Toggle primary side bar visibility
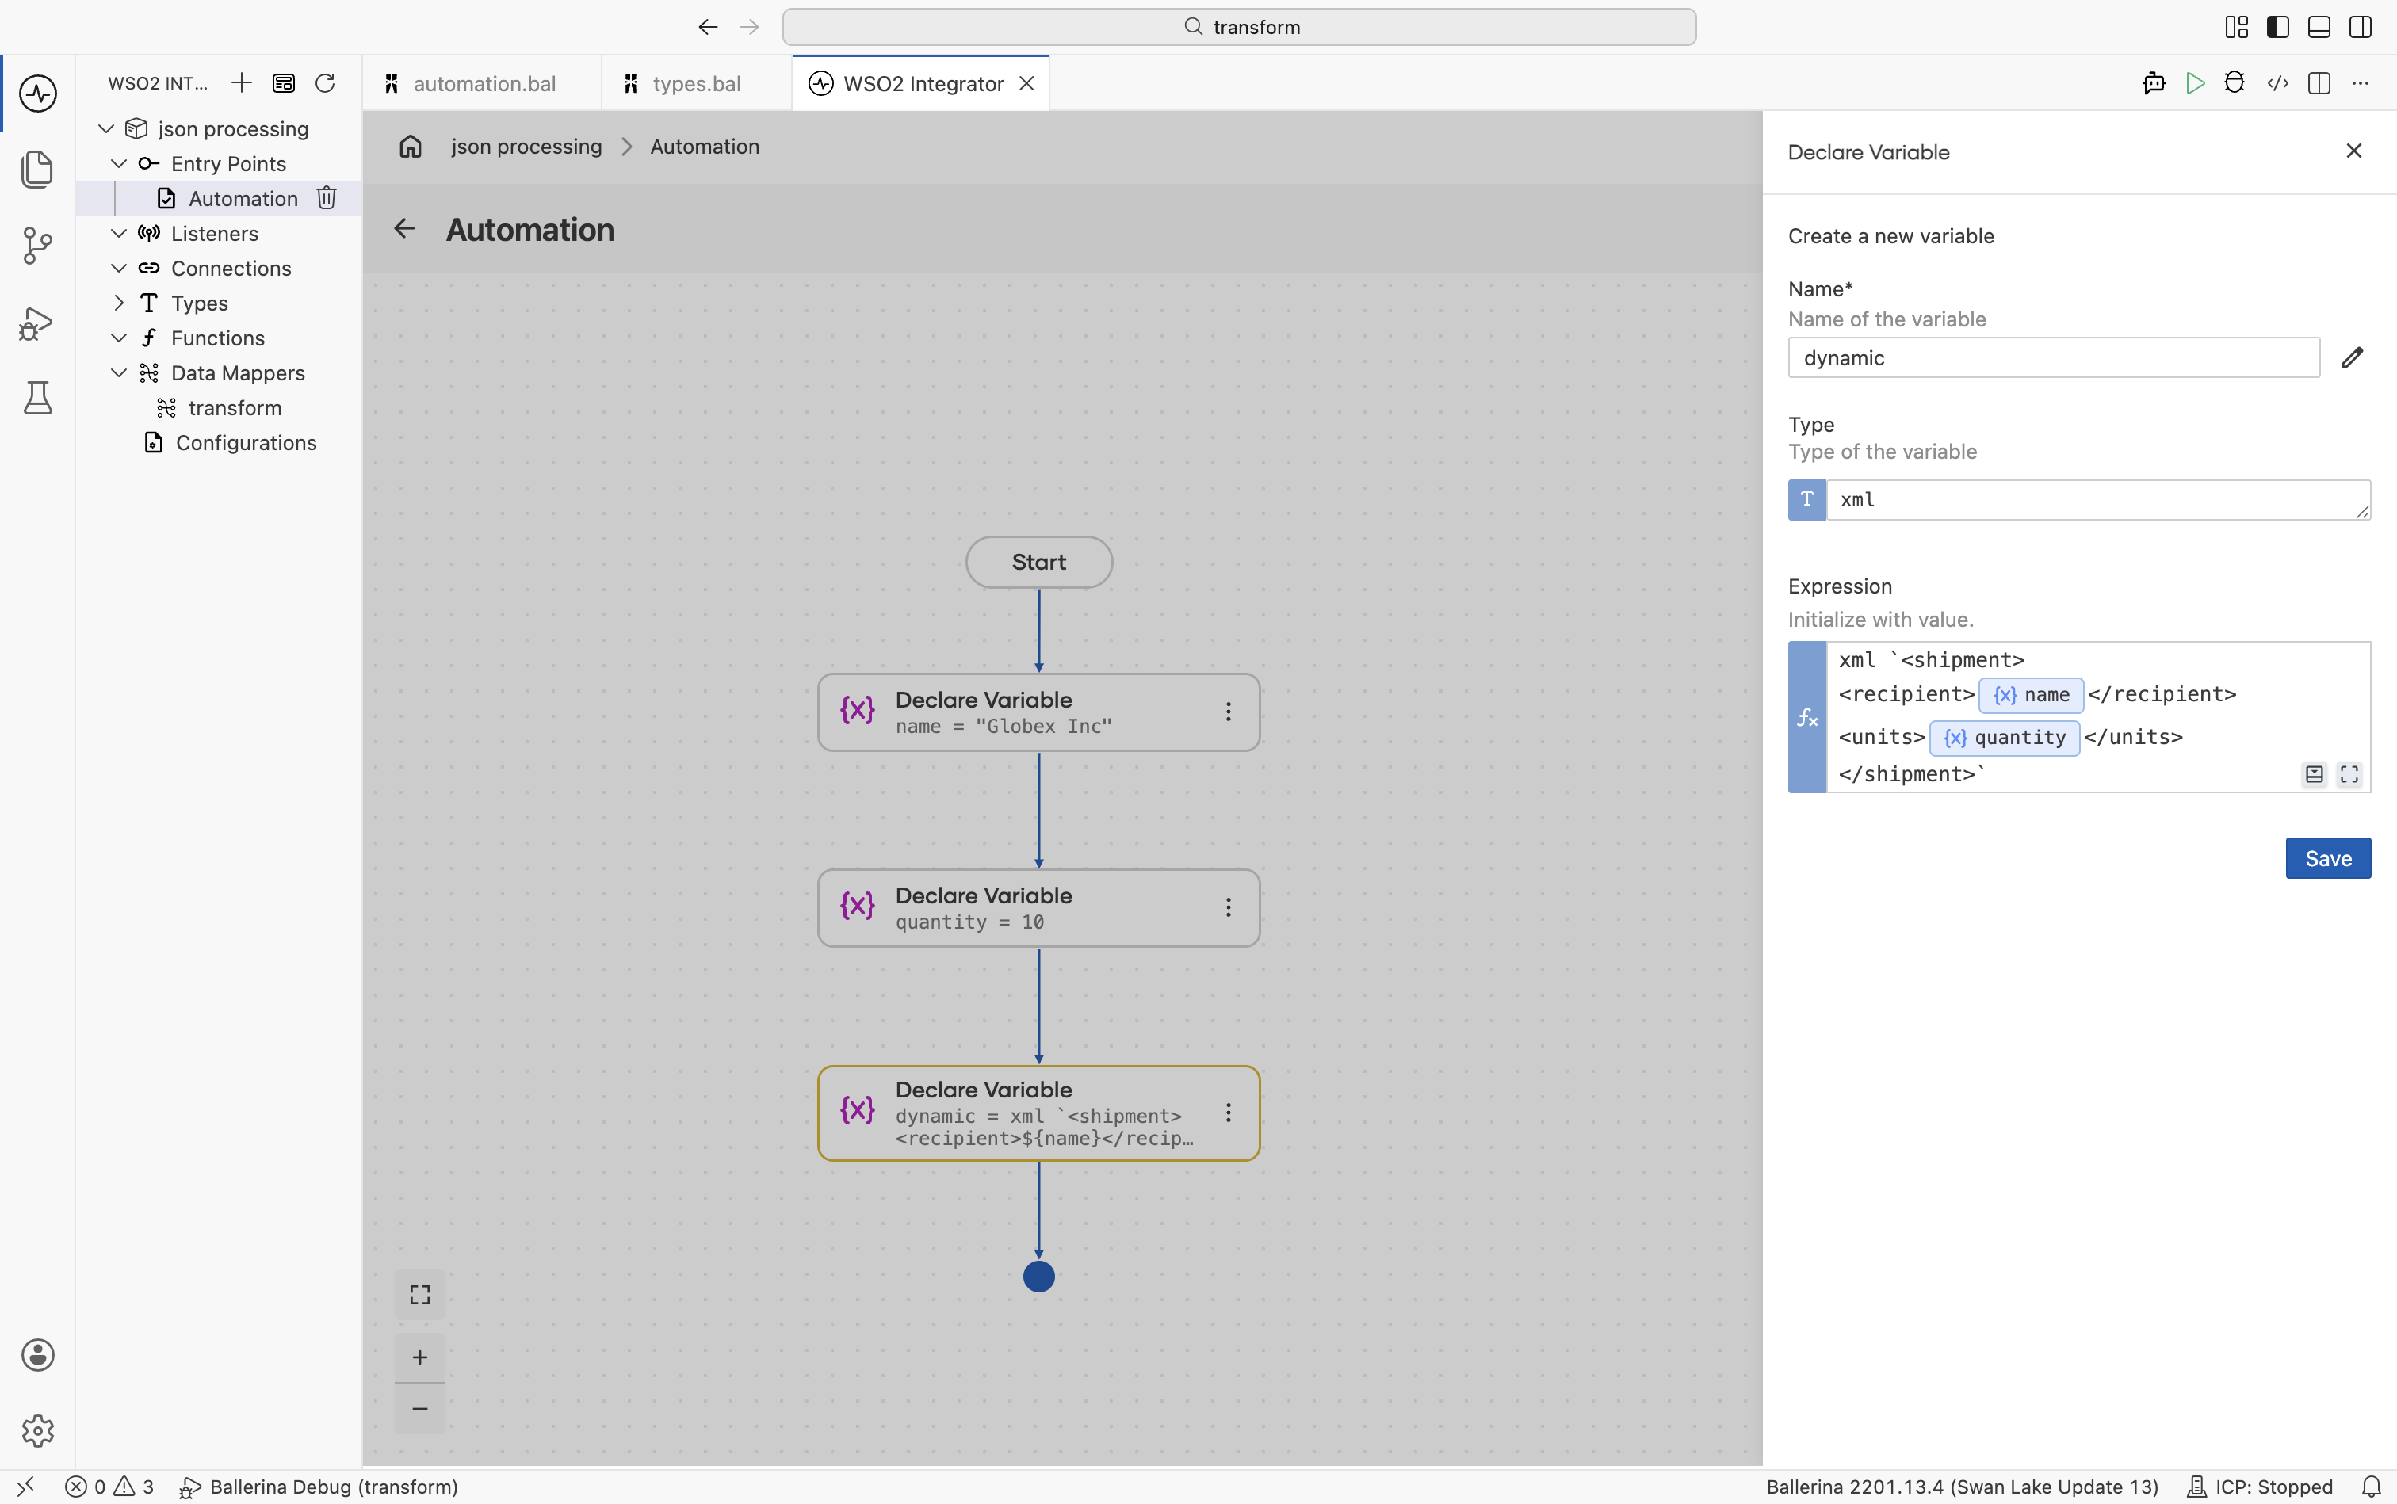Image resolution: width=2397 pixels, height=1504 pixels. (x=2277, y=27)
